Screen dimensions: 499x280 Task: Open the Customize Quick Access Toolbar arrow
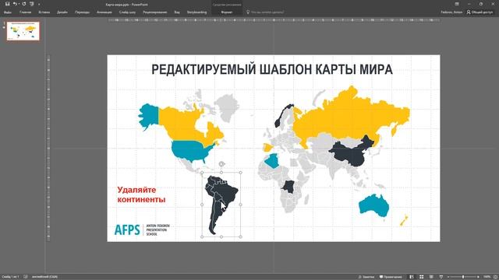39,5
